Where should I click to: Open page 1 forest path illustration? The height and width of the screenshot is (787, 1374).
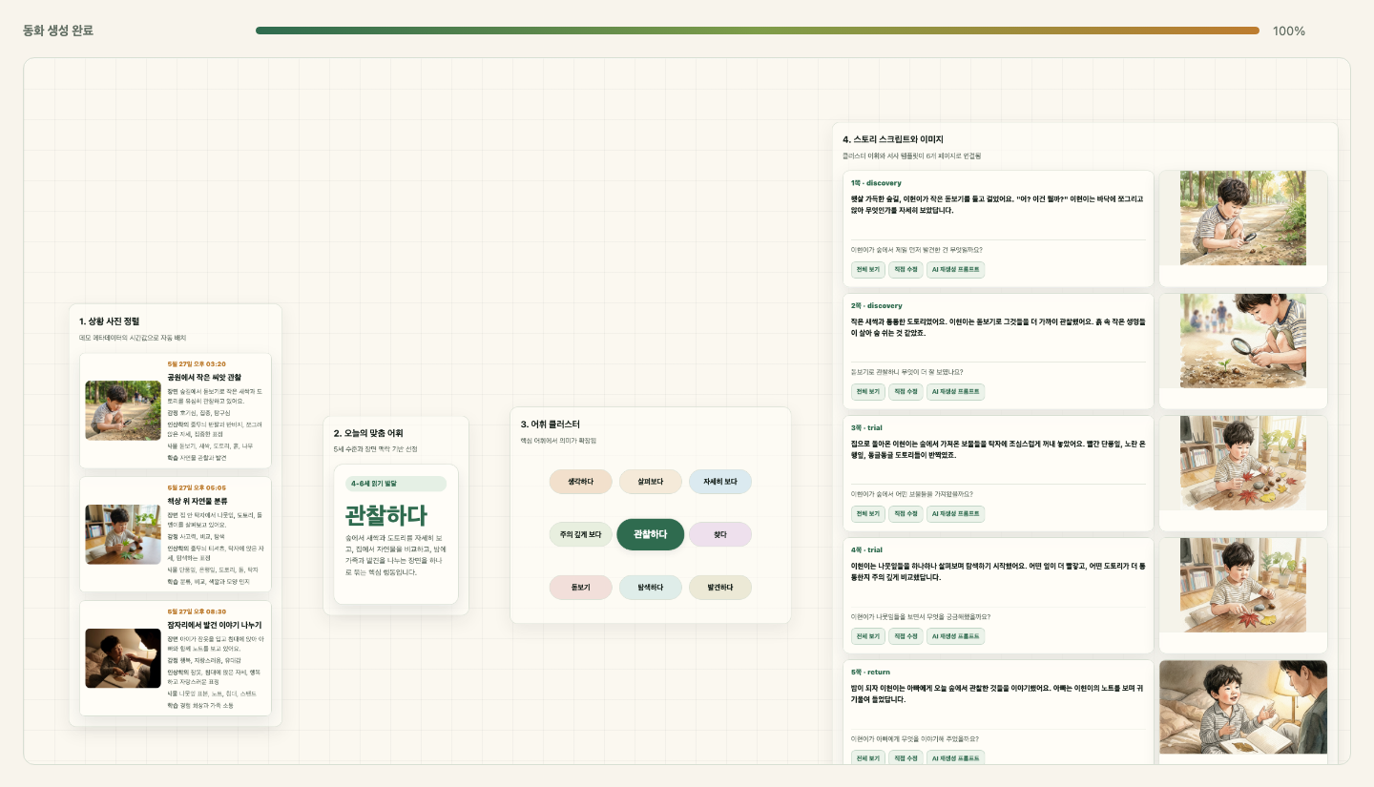pos(1243,217)
